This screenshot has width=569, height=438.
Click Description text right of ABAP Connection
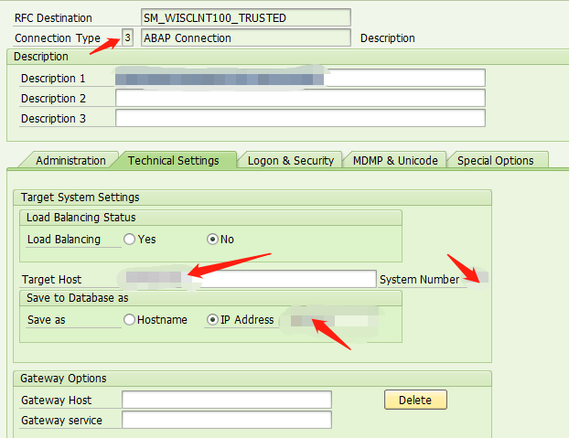pyautogui.click(x=388, y=38)
